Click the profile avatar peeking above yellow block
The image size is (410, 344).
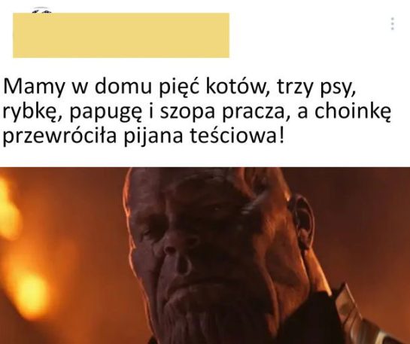tap(42, 11)
